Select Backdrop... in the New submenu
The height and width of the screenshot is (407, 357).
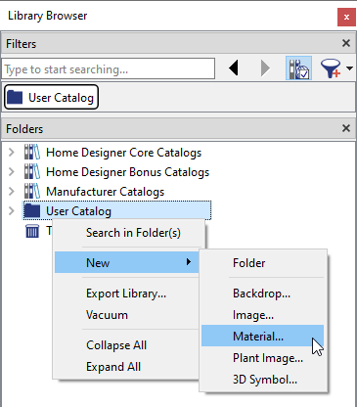coord(263,294)
